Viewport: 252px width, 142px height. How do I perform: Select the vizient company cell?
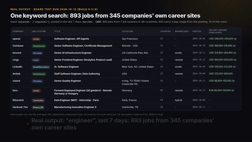point(16,81)
